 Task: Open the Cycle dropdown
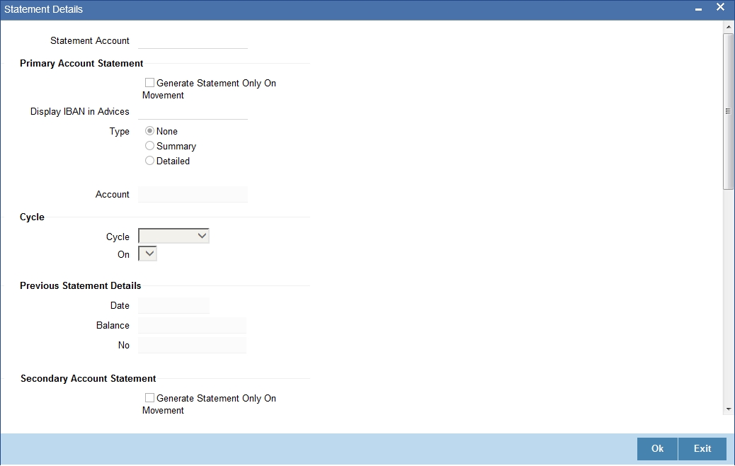click(x=173, y=236)
